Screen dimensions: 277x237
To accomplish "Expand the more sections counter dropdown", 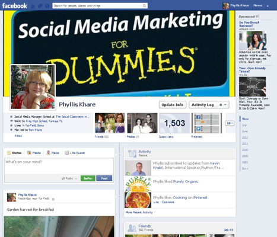I will point(230,123).
